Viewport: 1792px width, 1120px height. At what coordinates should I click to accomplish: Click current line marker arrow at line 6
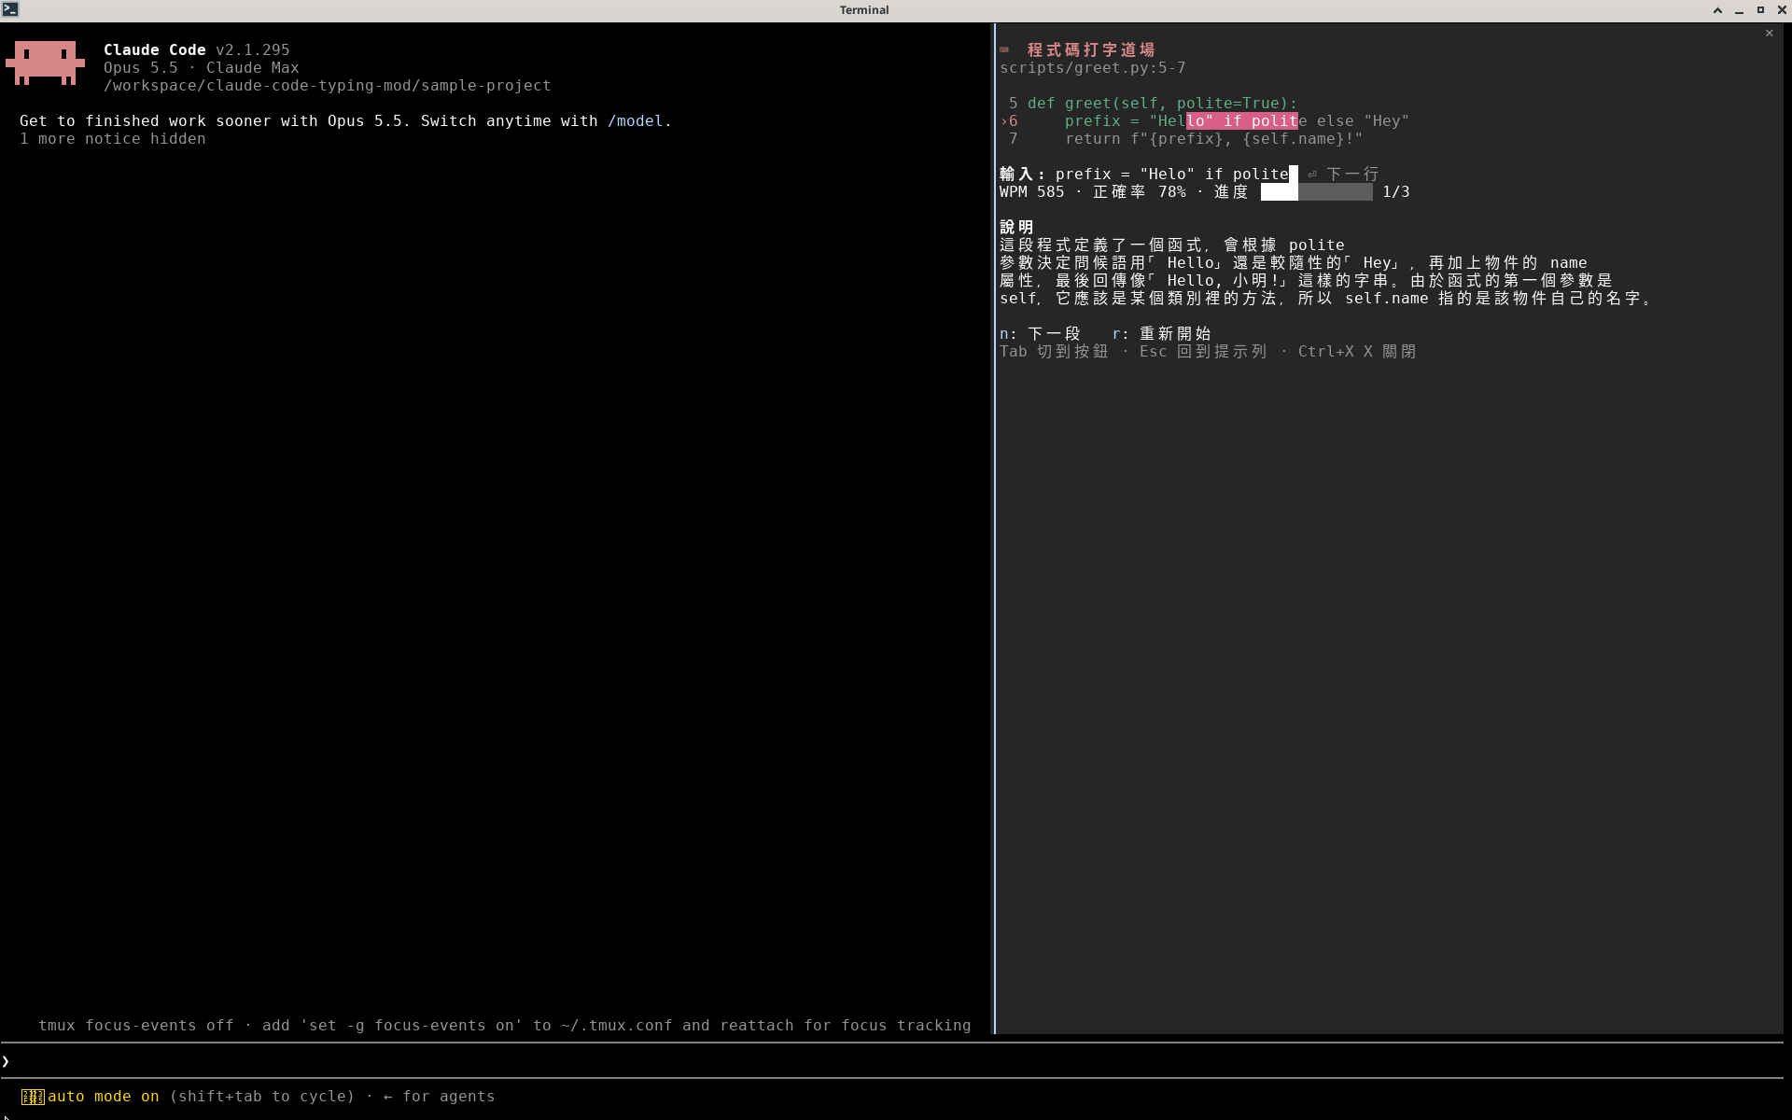pos(1003,121)
